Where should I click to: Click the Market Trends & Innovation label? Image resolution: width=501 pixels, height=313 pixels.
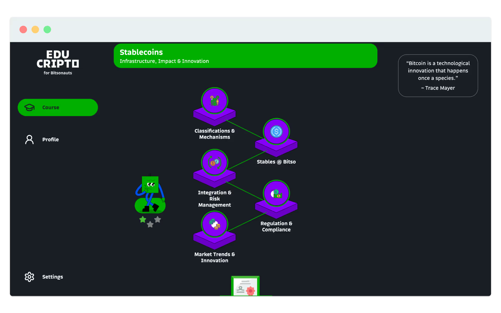[214, 257]
